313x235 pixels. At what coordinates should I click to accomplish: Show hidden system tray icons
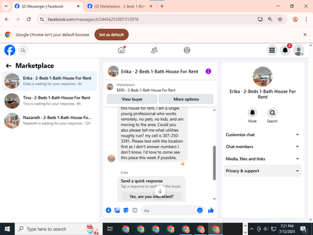252,229
